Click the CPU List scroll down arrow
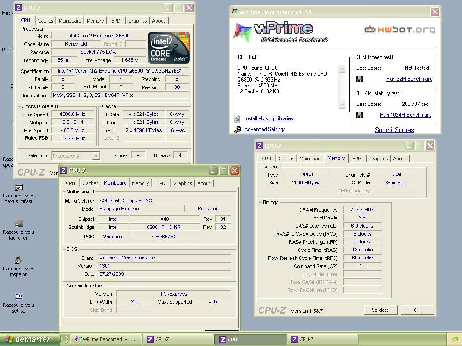 tap(342, 105)
